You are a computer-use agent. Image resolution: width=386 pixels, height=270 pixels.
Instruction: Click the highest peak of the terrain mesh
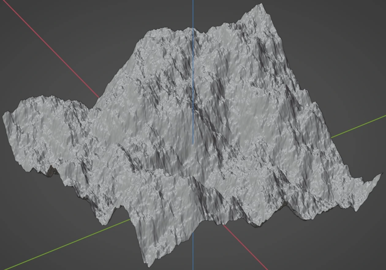[x=261, y=4]
